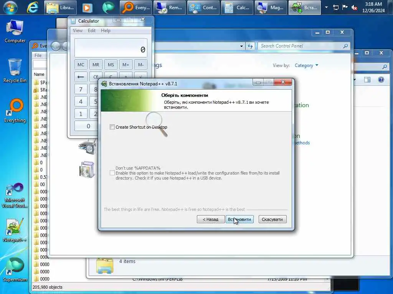Screen dimensions: 393x294
Task: Open the clock showing 3:18 AM
Action: click(x=373, y=7)
